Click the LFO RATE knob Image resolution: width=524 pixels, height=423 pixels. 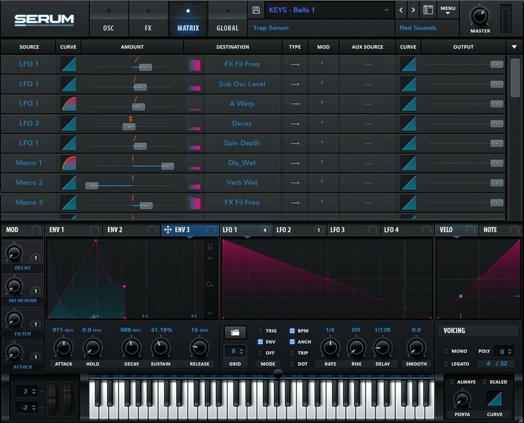pyautogui.click(x=330, y=347)
